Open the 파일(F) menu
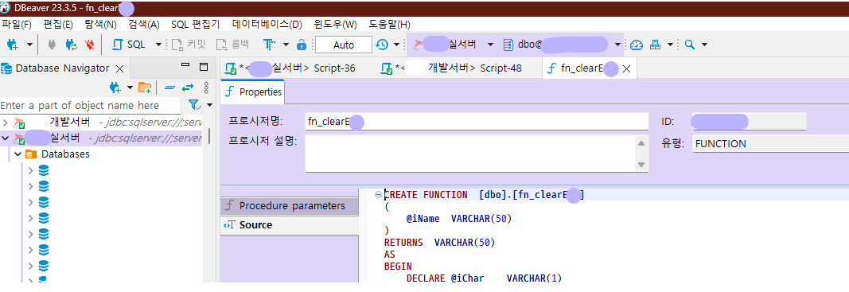849x292 pixels. tap(17, 25)
